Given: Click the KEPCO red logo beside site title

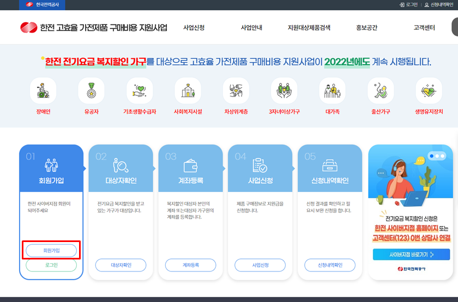Looking at the screenshot, I should (28, 27).
